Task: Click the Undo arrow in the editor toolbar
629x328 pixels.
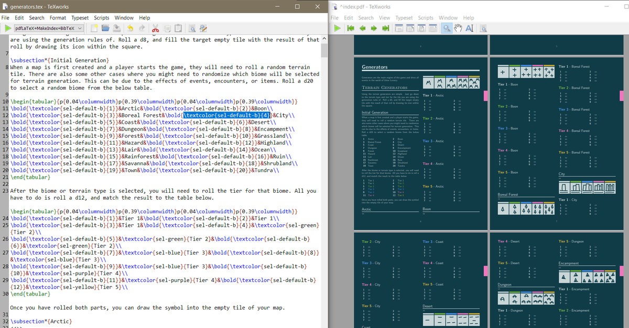Action: coord(129,28)
